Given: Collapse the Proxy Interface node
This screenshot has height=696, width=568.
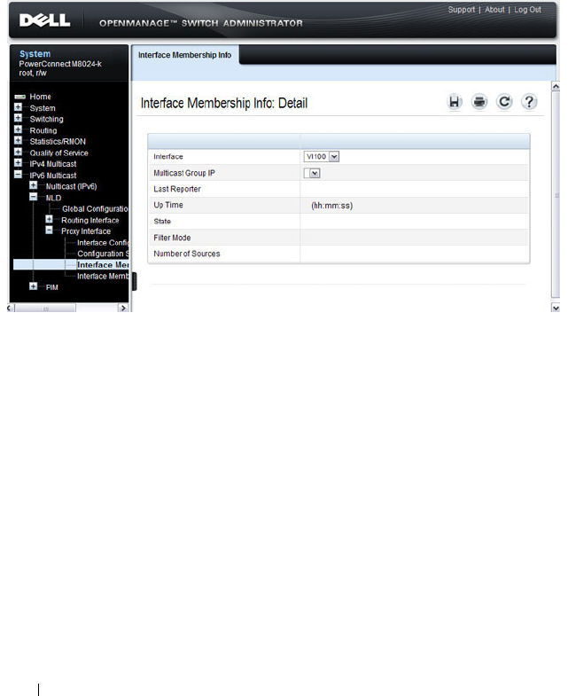Looking at the screenshot, I should click(50, 231).
